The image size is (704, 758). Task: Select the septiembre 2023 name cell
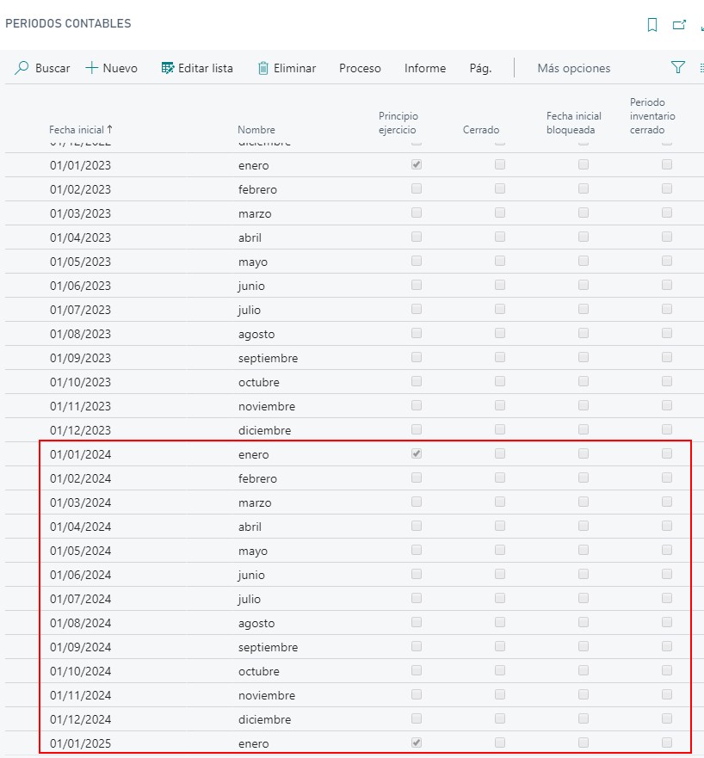[x=268, y=358]
